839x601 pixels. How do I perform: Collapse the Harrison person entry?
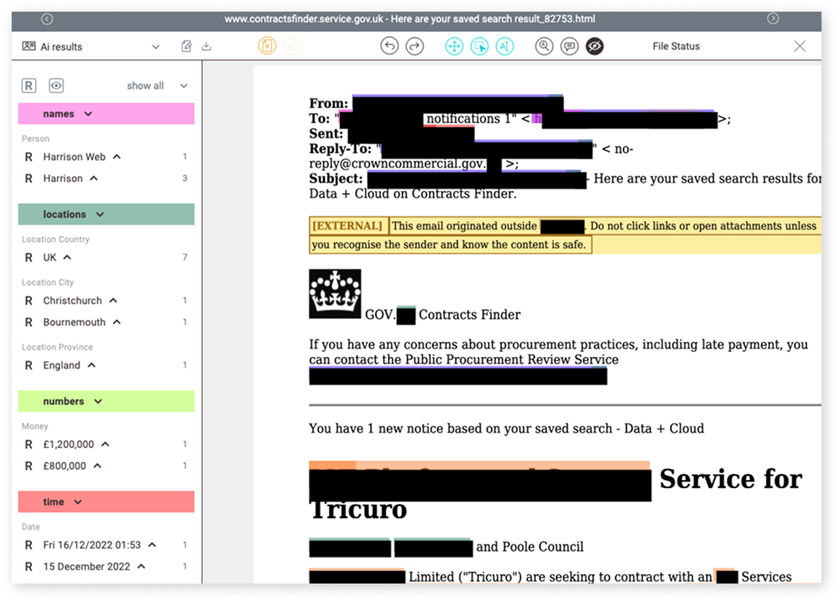(107, 178)
